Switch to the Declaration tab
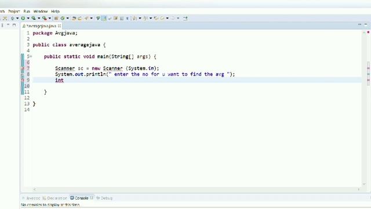Image resolution: width=371 pixels, height=209 pixels. pyautogui.click(x=55, y=198)
